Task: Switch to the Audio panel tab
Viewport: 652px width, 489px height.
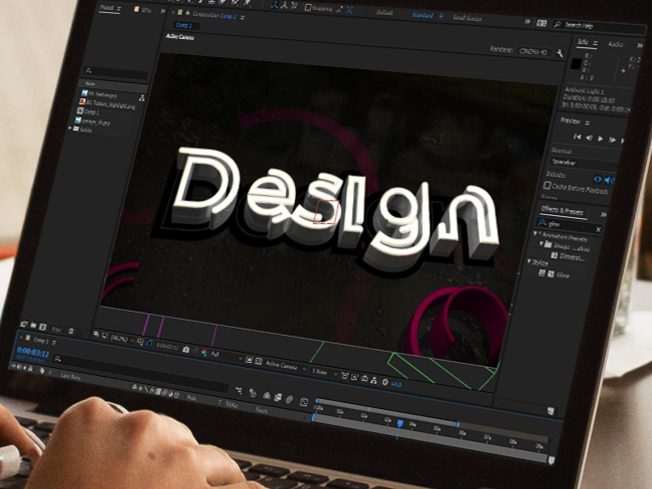Action: (x=615, y=44)
